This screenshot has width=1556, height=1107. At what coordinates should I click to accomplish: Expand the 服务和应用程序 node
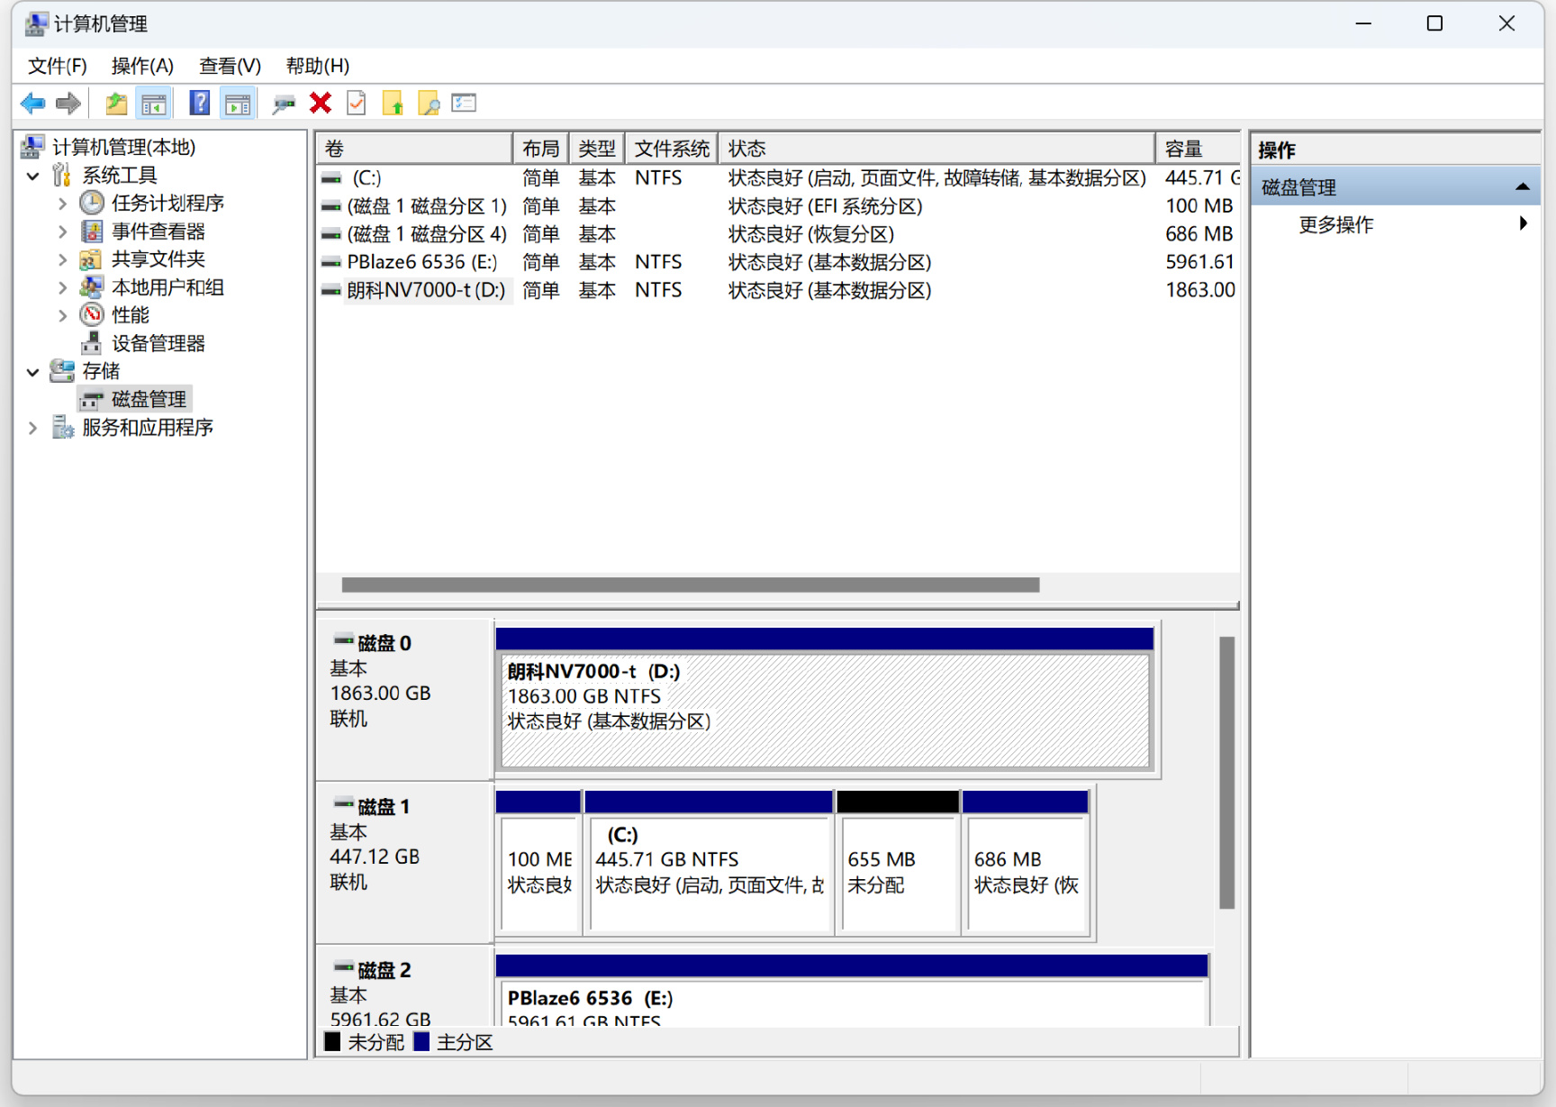(33, 427)
